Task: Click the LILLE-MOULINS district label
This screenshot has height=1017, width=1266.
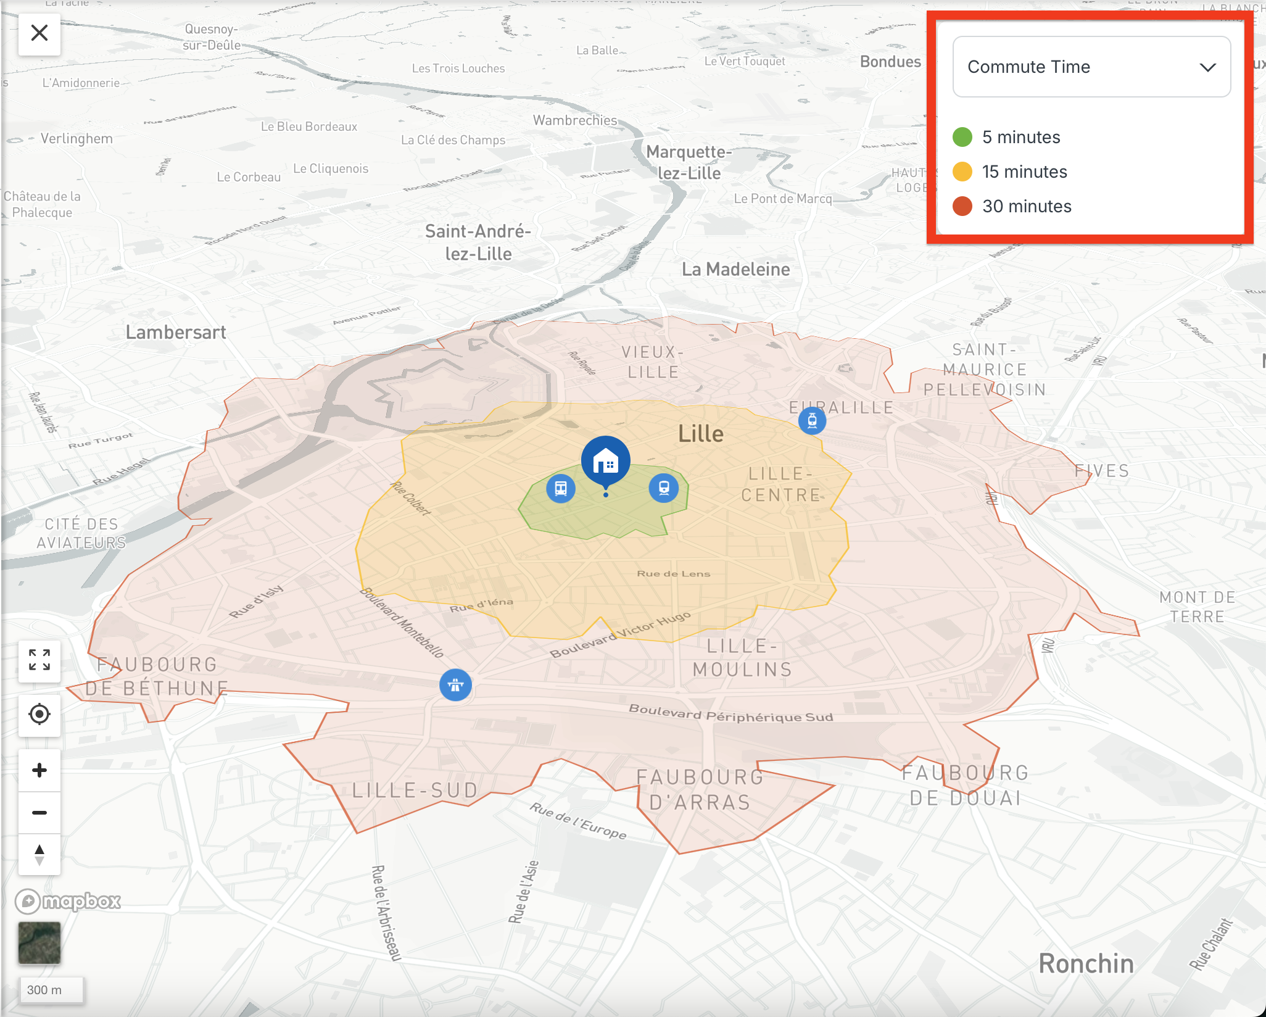Action: [742, 658]
